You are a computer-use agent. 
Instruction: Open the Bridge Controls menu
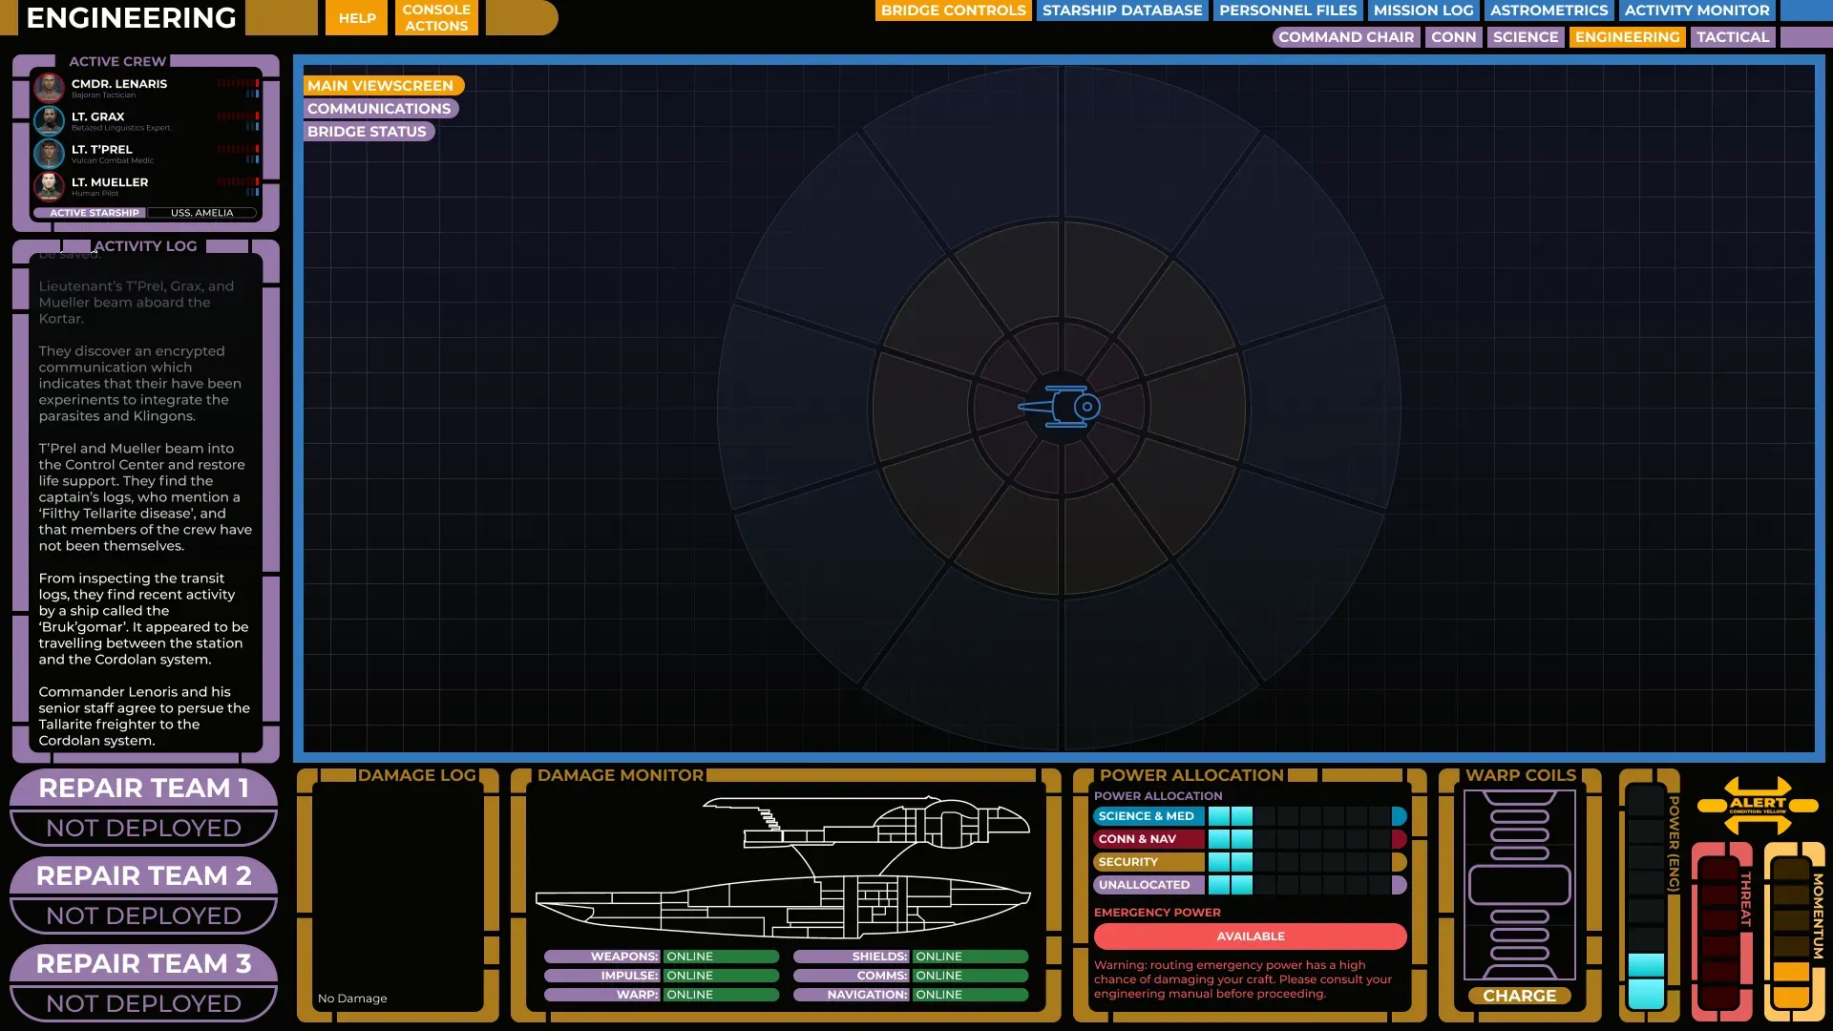(x=952, y=11)
